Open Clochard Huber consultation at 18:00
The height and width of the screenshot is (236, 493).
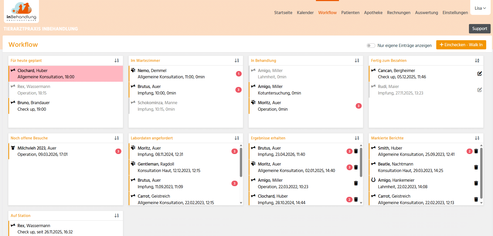pos(66,74)
